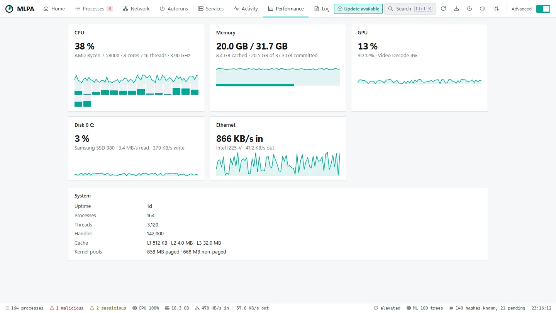Click the "Intel I225-V" details line
Viewport: 556px width, 313px height.
coord(245,148)
